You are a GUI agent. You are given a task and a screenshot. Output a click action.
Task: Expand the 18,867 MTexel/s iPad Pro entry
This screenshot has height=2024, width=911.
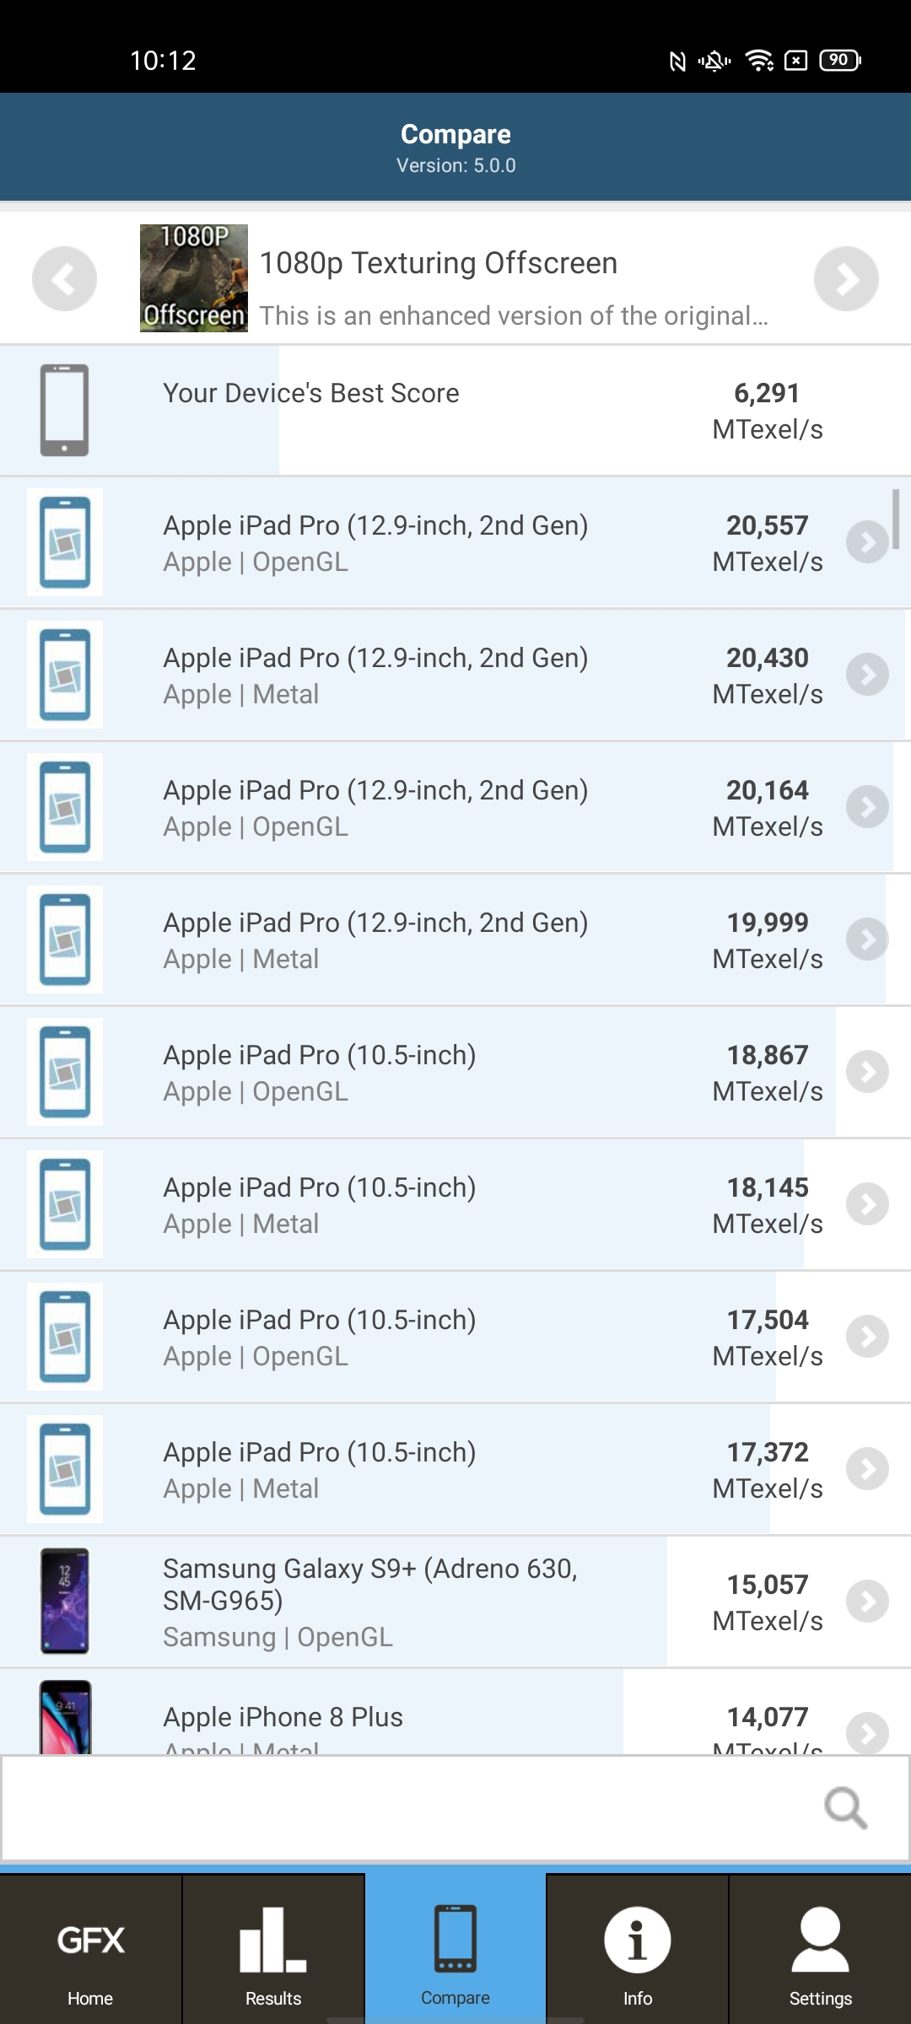click(867, 1072)
